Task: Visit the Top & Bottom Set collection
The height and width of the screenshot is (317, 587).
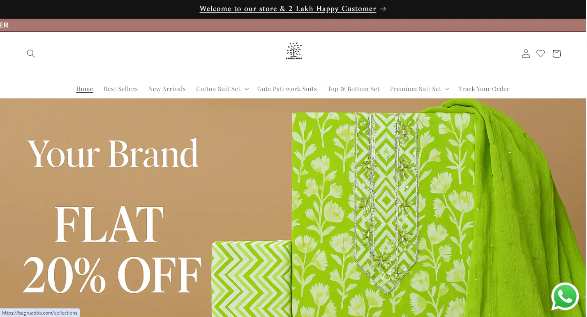Action: click(354, 89)
